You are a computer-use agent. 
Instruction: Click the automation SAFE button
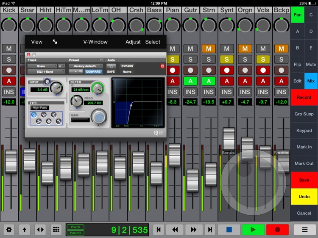[x=111, y=71]
